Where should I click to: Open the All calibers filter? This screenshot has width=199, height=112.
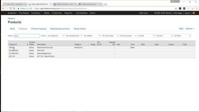coord(92,36)
